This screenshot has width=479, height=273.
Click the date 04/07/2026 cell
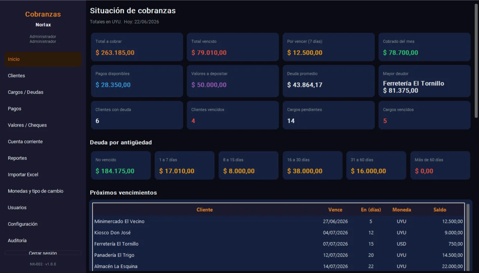tap(335, 233)
